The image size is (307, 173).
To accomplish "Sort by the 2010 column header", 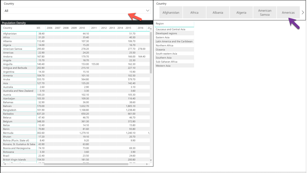I will tap(82, 28).
